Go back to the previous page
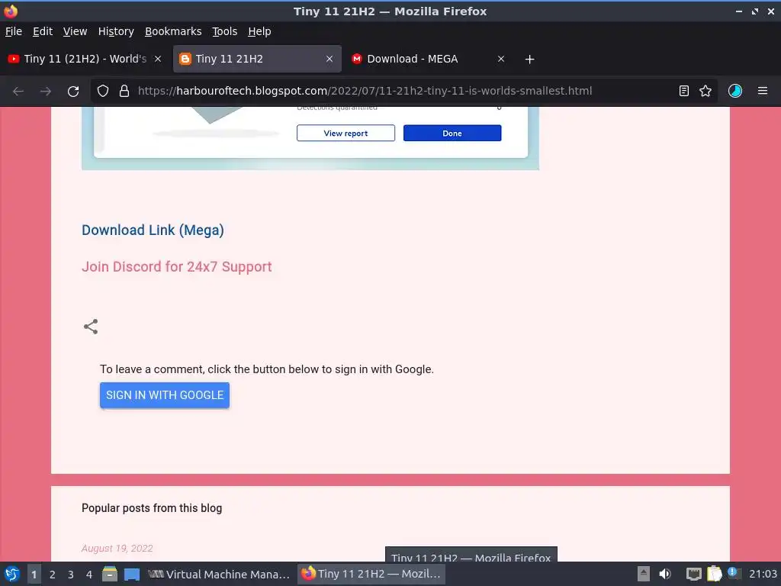The width and height of the screenshot is (781, 586). (18, 92)
